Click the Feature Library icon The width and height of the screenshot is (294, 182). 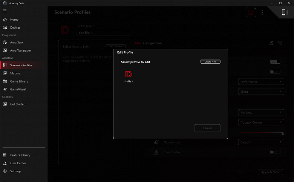pos(5,155)
